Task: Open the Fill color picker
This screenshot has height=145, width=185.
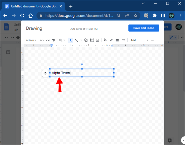Action: [x=105, y=40]
